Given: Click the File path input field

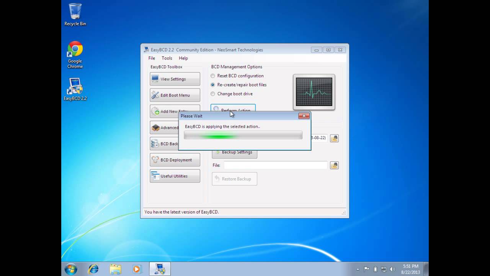Looking at the screenshot, I should pyautogui.click(x=276, y=165).
